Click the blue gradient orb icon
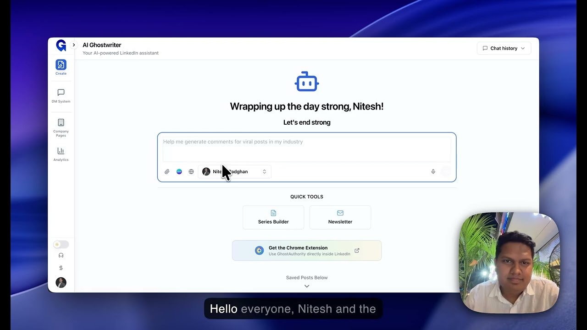587x330 pixels. click(179, 171)
